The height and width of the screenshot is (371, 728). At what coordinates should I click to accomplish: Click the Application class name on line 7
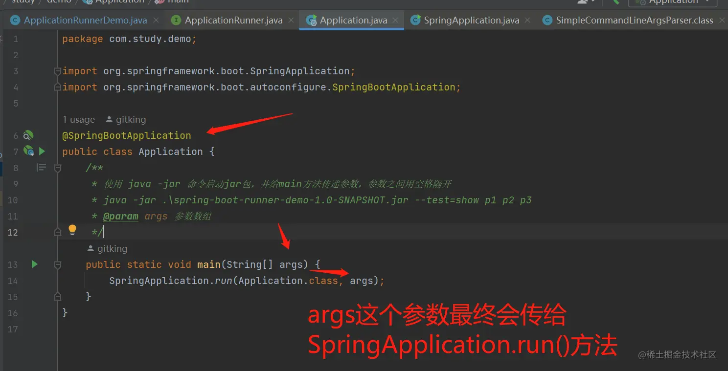(x=171, y=152)
